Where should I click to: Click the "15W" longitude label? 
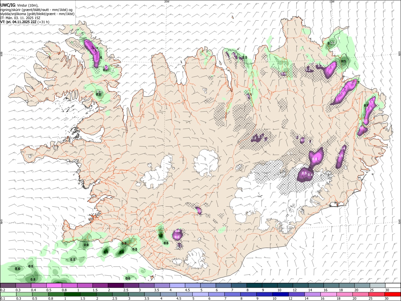click(x=332, y=2)
